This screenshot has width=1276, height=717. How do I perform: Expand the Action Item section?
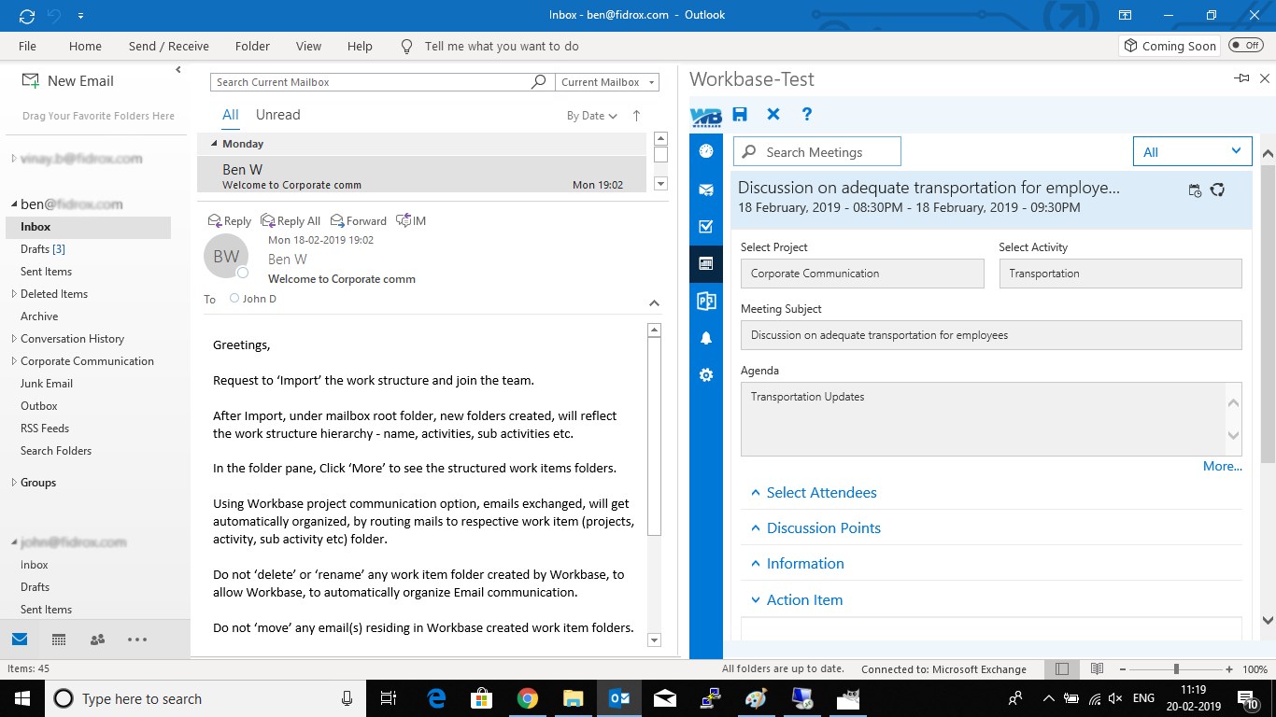point(797,599)
